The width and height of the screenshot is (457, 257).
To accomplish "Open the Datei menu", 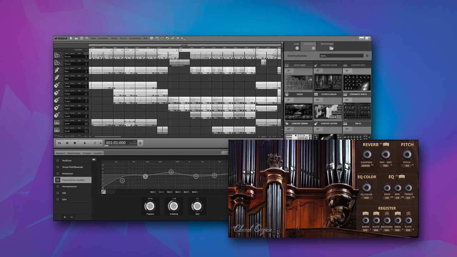I will 93,38.
